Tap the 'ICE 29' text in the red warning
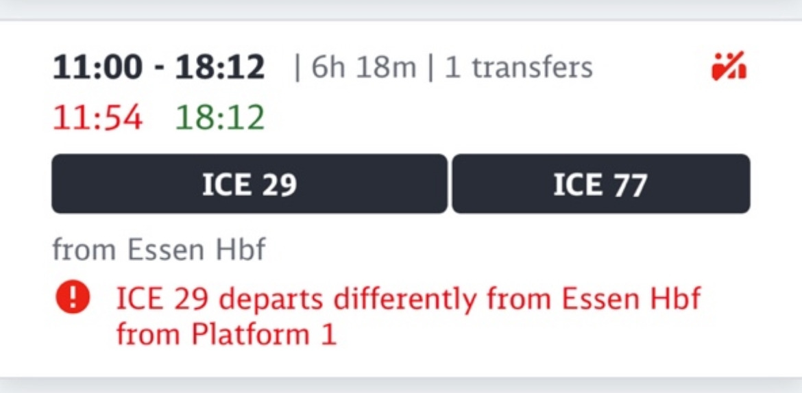Screen dimensions: 802x393 pyautogui.click(x=162, y=300)
